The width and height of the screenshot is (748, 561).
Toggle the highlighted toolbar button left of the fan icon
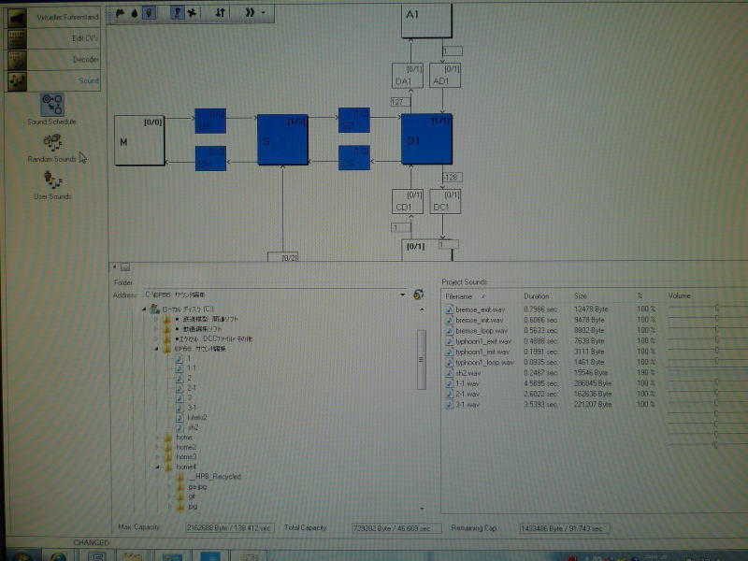(x=178, y=13)
